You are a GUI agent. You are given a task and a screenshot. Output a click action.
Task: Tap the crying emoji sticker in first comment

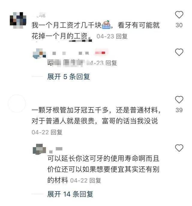pos(106,25)
